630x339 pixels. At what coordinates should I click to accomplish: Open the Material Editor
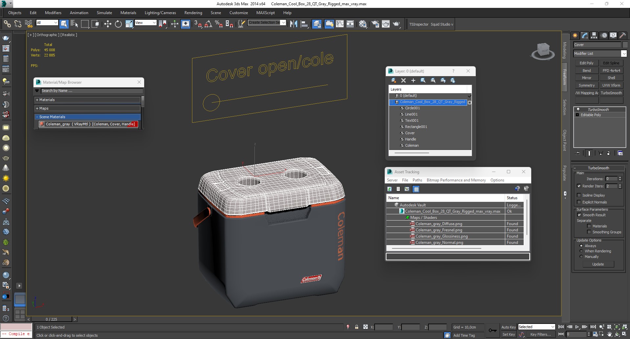(363, 24)
